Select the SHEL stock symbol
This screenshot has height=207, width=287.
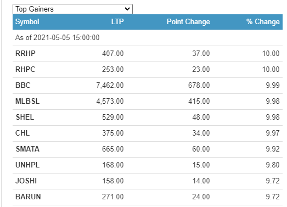pyautogui.click(x=25, y=118)
